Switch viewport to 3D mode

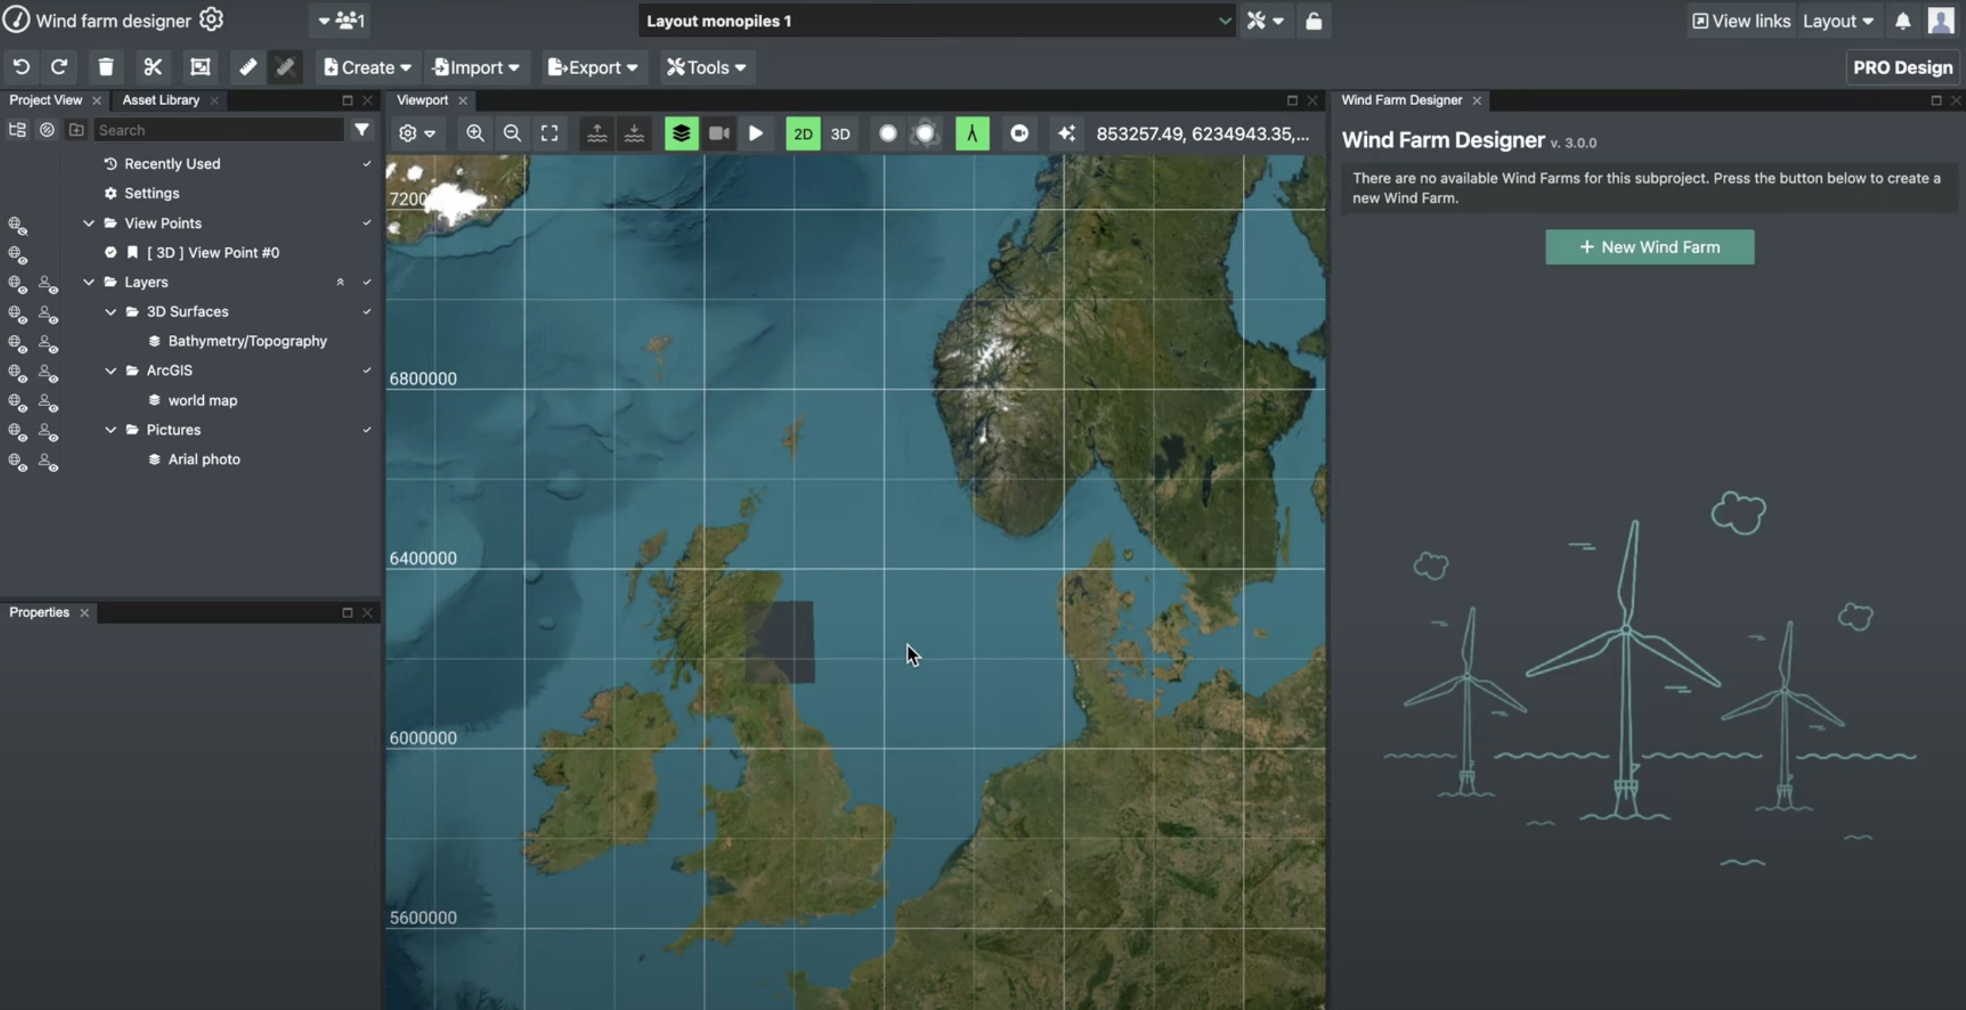840,134
